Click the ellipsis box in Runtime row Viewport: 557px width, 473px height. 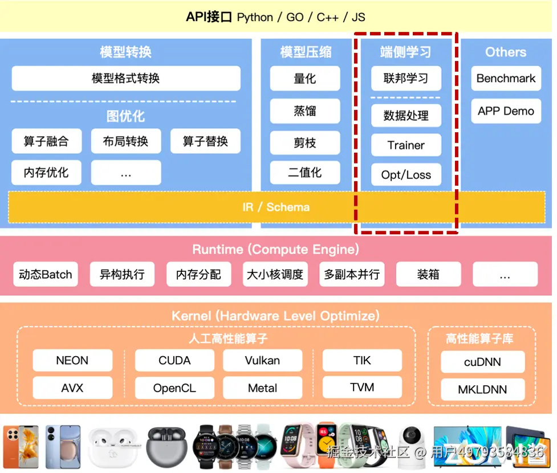[505, 274]
